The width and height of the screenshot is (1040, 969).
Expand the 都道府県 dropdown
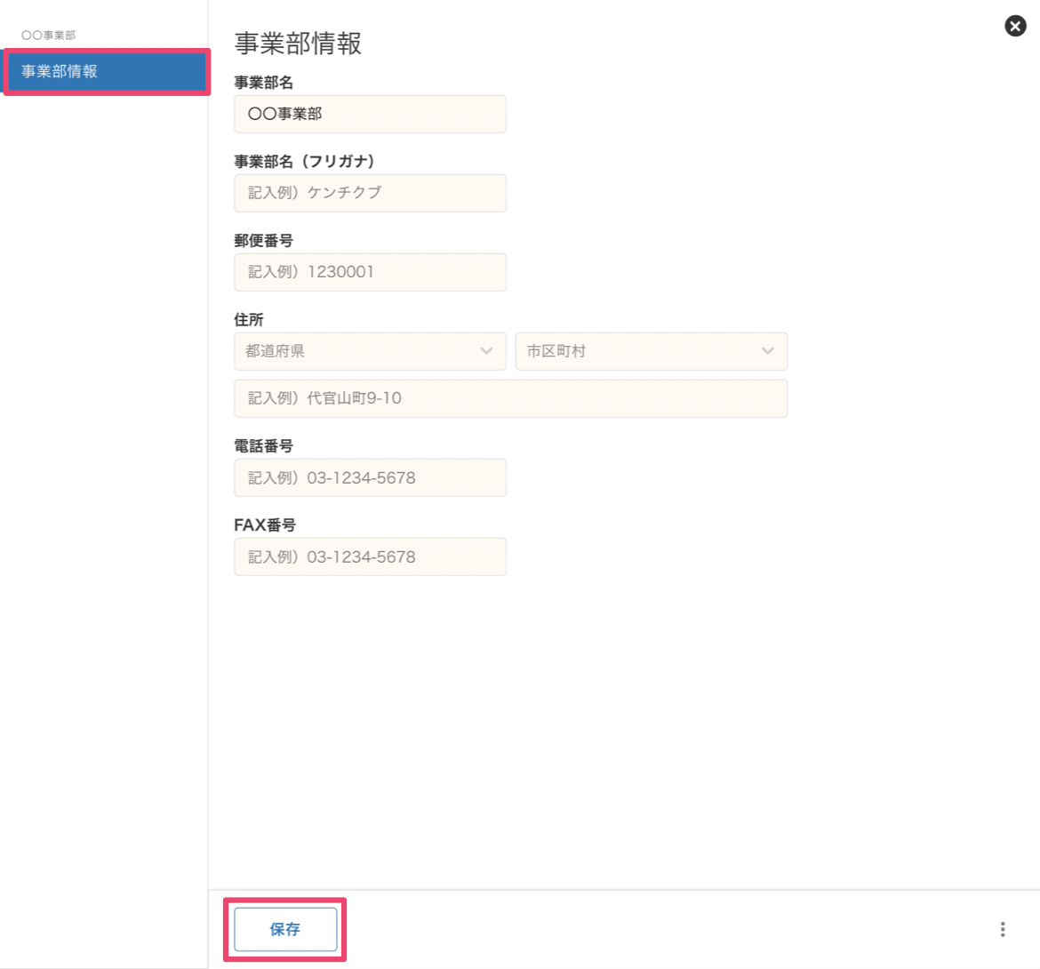[x=370, y=351]
